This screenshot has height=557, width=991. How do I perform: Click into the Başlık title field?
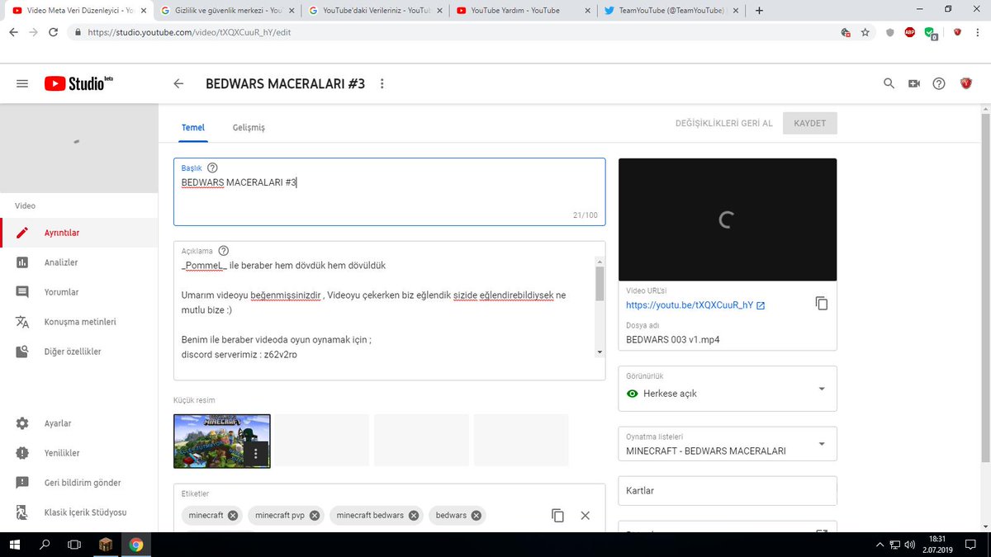[x=389, y=191]
